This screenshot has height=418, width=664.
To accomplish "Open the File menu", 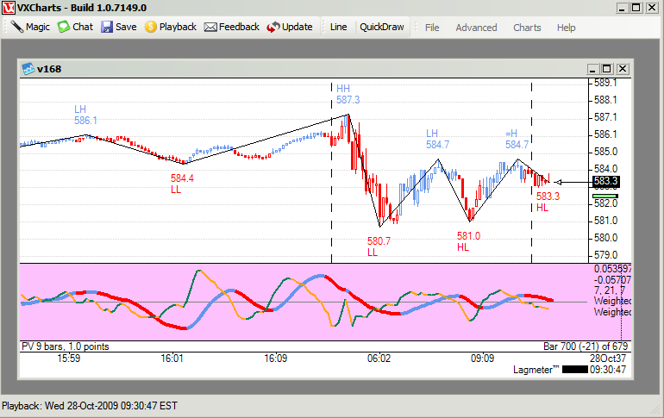I will (432, 28).
